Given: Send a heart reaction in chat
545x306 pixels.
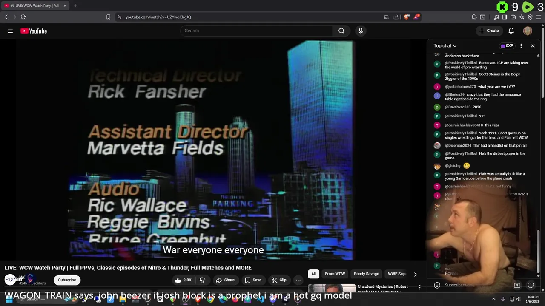Looking at the screenshot, I should tap(531, 285).
